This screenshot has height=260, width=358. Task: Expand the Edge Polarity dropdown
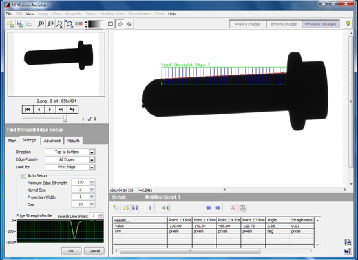tap(92, 160)
